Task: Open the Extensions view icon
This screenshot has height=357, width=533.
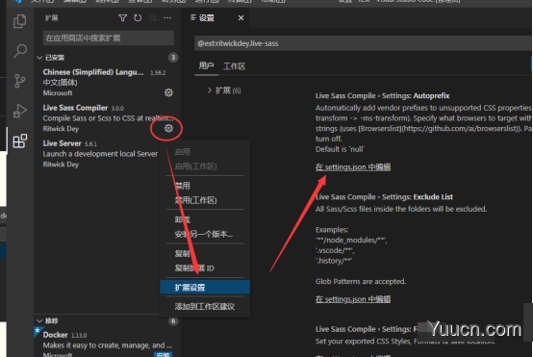Action: pos(19,140)
